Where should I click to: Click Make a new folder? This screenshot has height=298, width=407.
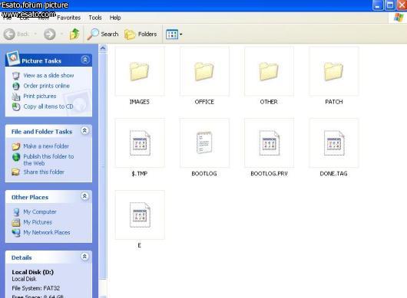coord(46,146)
